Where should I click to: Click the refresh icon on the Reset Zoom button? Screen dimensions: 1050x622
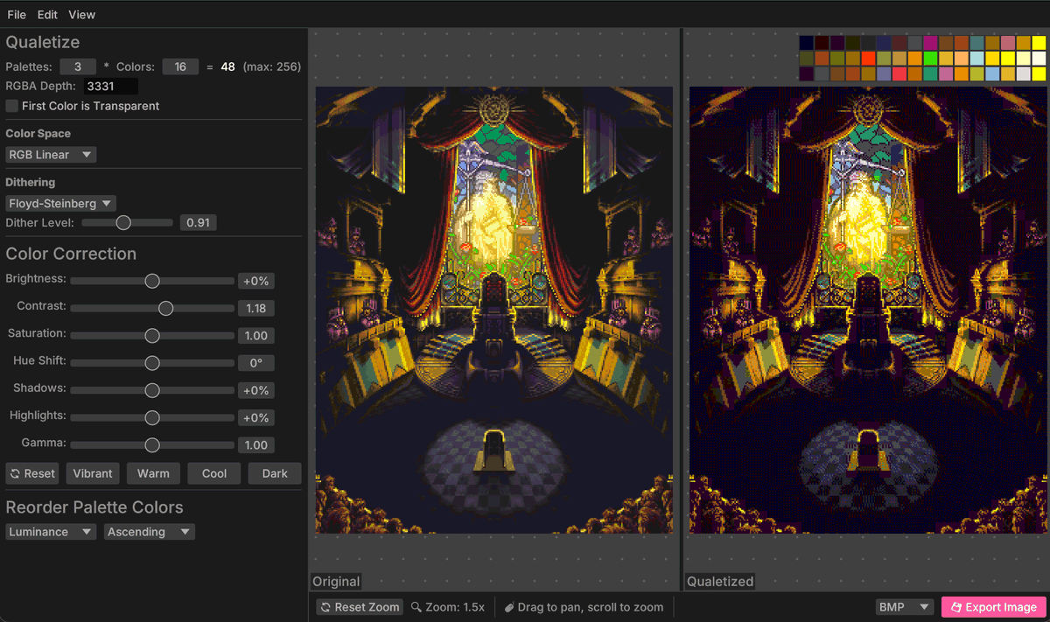click(x=325, y=607)
